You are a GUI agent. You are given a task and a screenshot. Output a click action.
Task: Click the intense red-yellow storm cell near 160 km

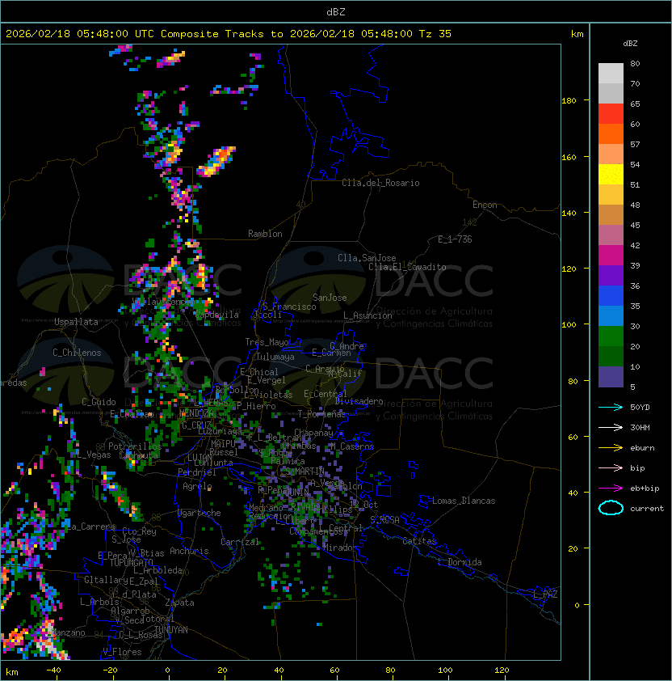tap(217, 161)
